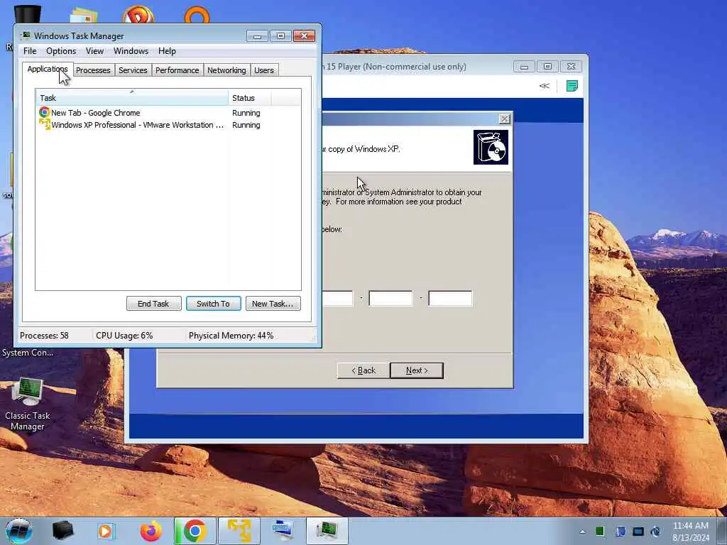Click the keyboard and monitor taskbar icon
727x545 pixels.
[283, 531]
